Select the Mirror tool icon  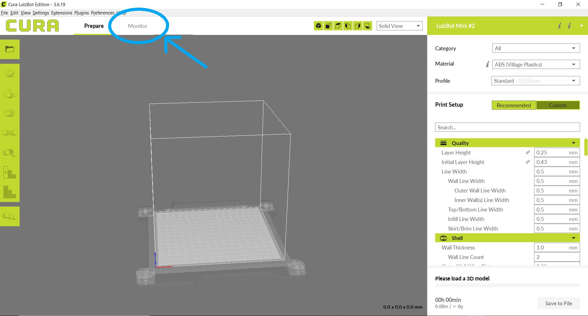(10, 132)
